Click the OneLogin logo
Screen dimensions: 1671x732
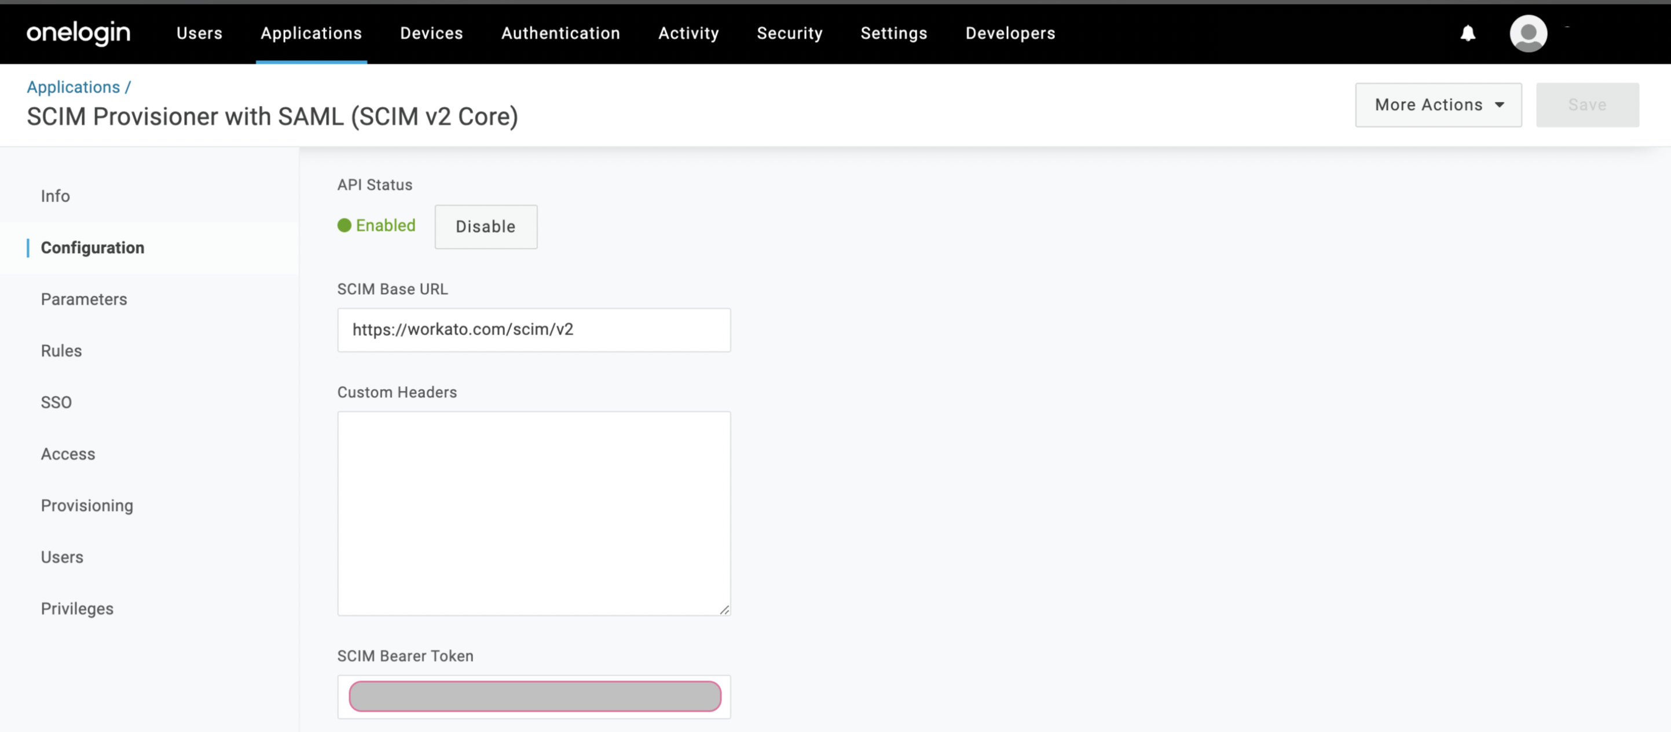pos(78,32)
